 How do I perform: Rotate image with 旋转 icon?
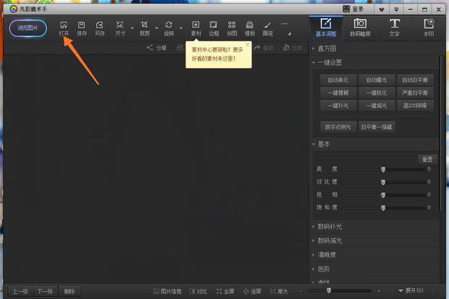(169, 29)
